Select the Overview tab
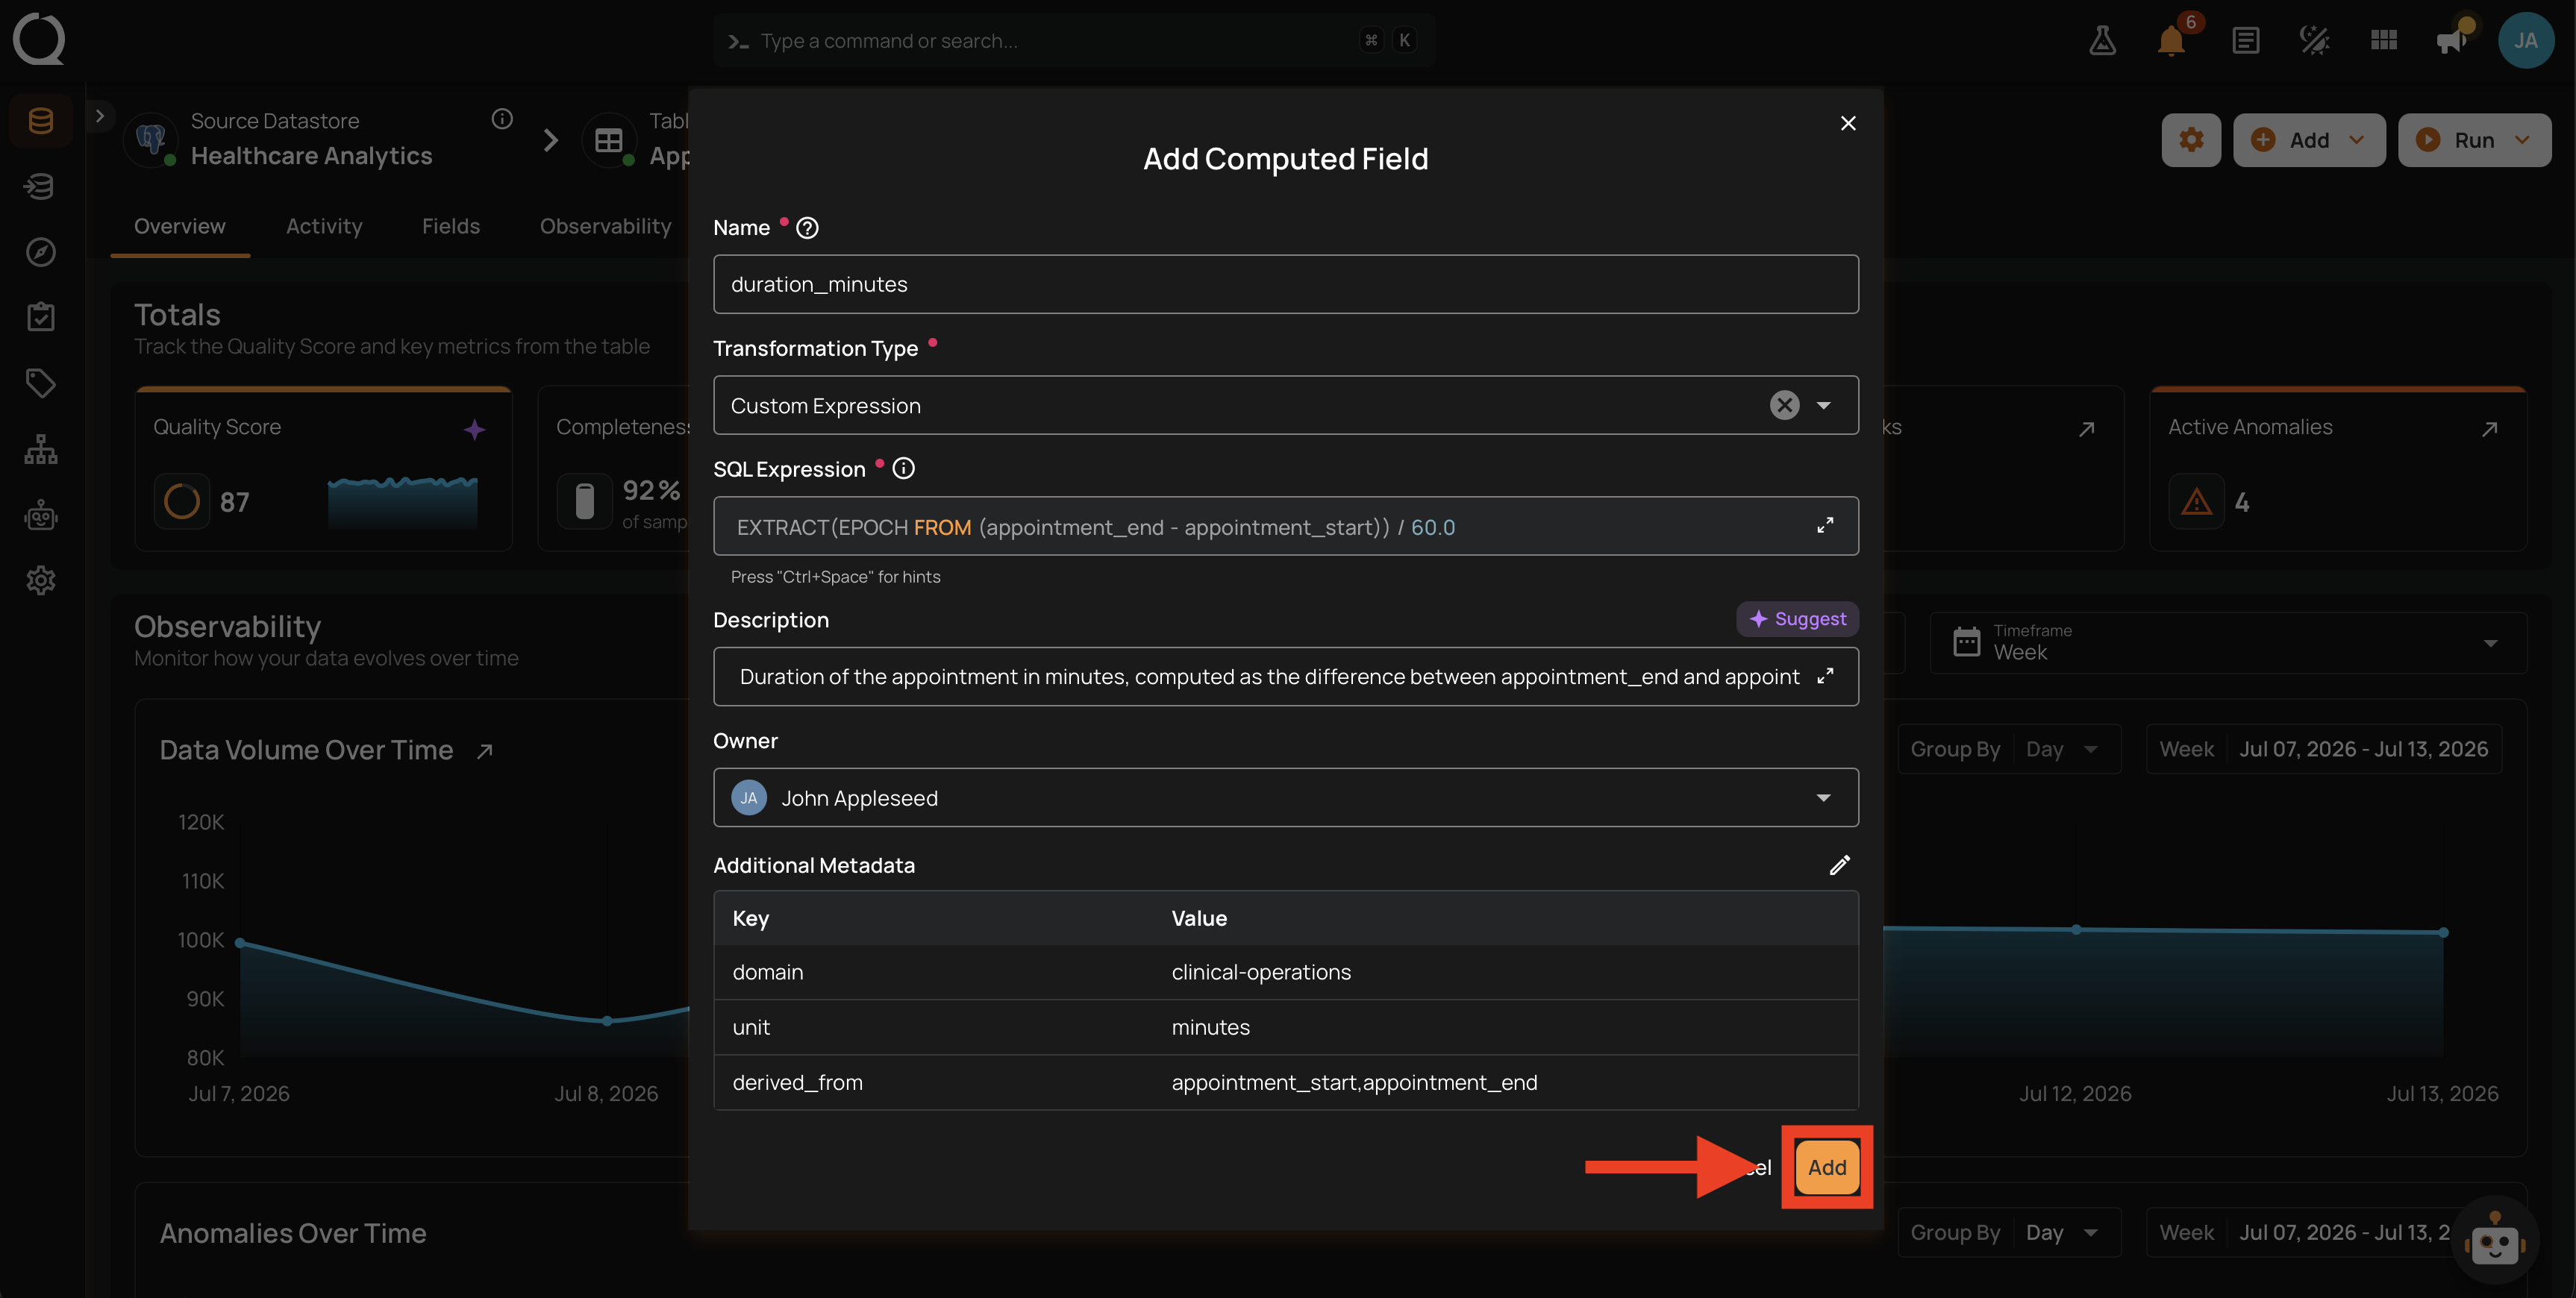 tap(180, 226)
